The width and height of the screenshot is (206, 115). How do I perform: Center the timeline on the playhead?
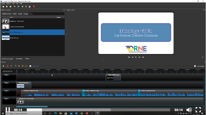26,66
